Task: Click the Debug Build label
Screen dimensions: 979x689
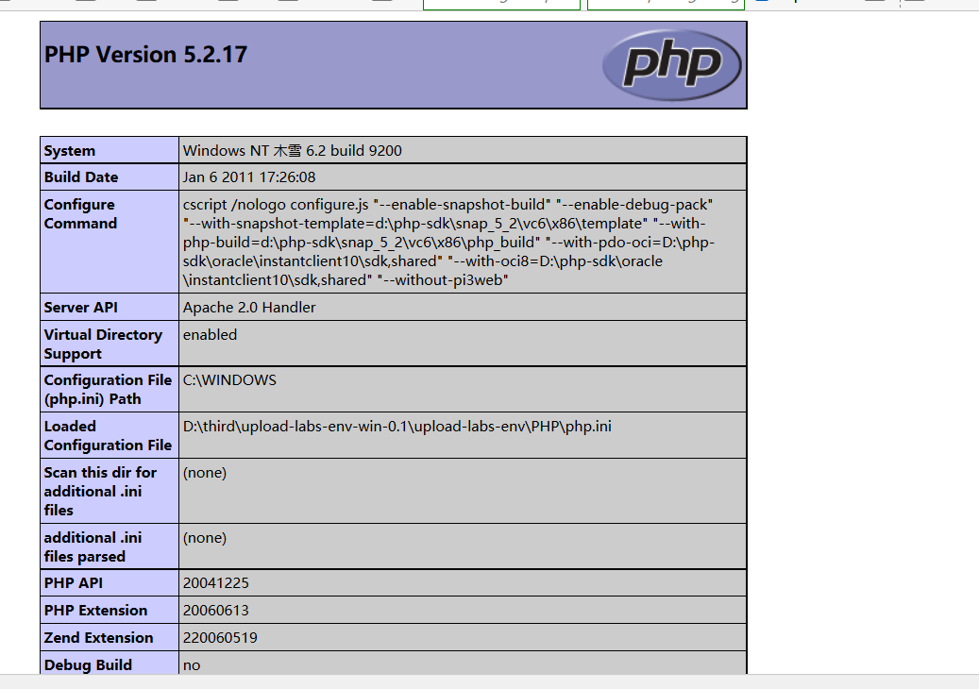Action: point(88,665)
